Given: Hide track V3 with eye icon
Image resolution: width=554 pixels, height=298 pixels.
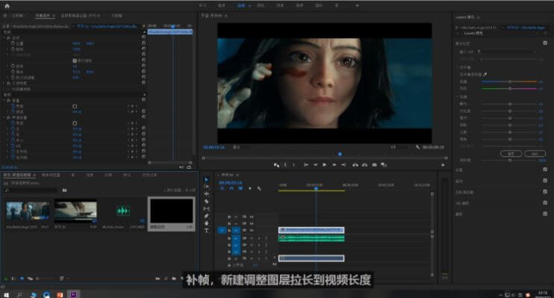Looking at the screenshot, I should coord(252,217).
